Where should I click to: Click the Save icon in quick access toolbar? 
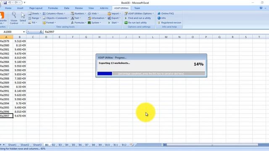tap(5, 3)
